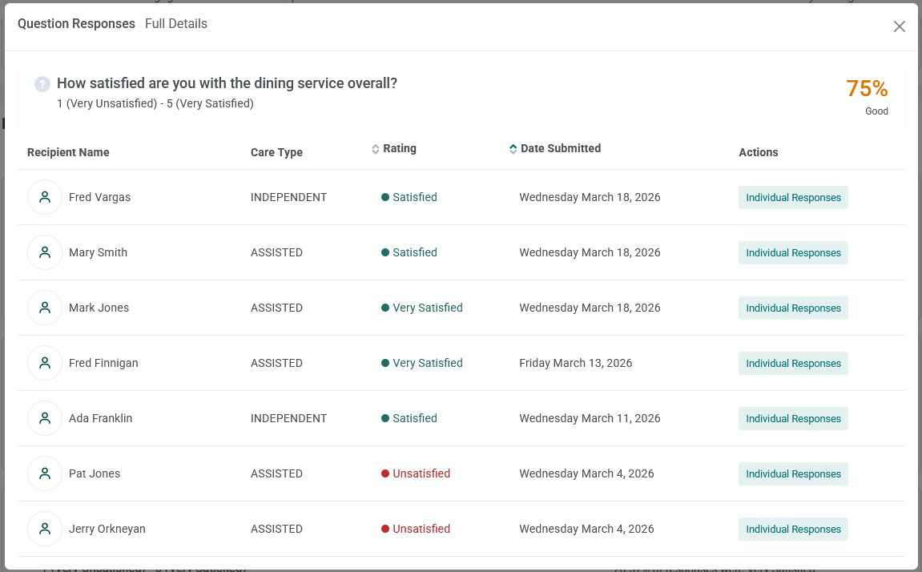Sort the table by Date Submitted
922x572 pixels.
point(554,149)
